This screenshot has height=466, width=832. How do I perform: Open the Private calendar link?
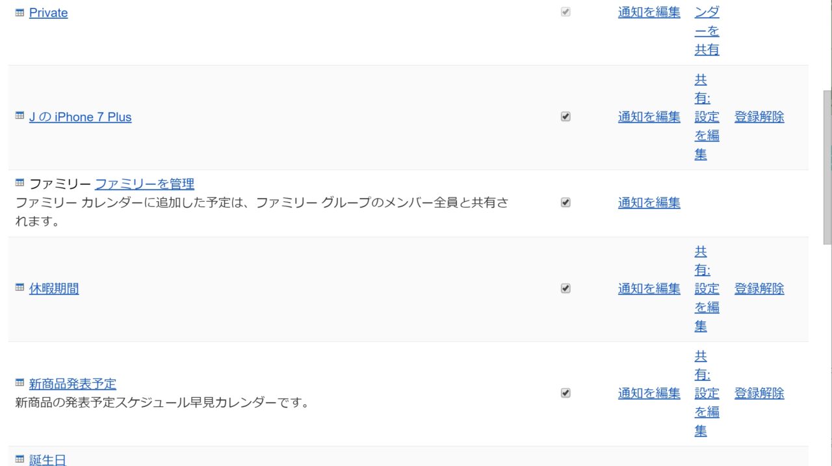[48, 13]
